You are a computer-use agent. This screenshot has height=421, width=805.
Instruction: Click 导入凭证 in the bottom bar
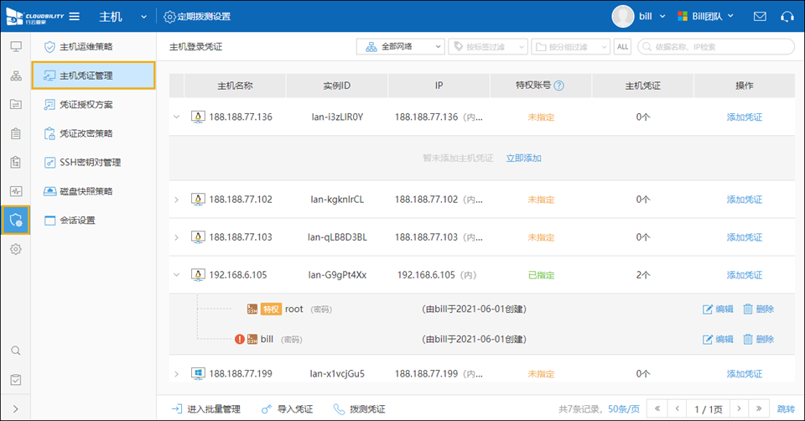point(287,409)
